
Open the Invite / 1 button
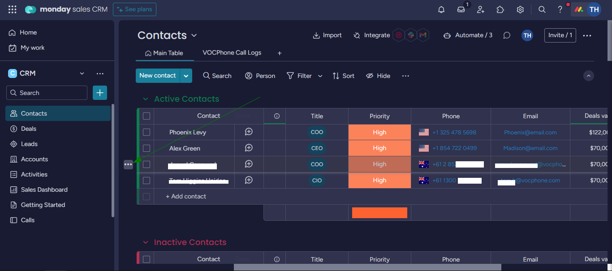pyautogui.click(x=560, y=35)
